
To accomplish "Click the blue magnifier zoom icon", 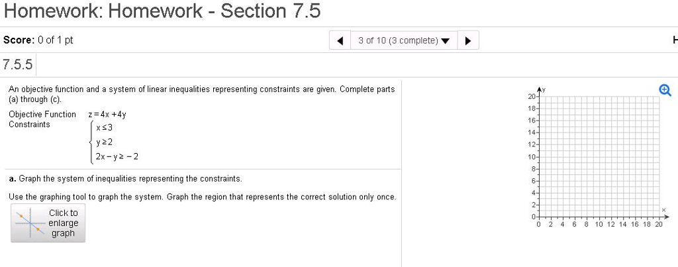I will click(664, 91).
